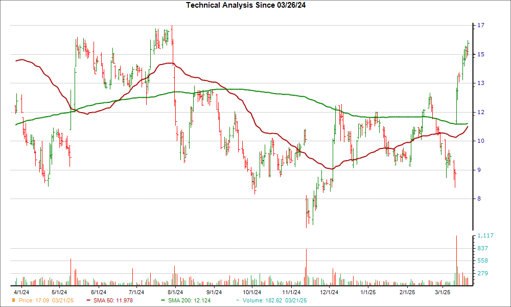This screenshot has width=511, height=307.
Task: Click the chart title 'Technical Analysis Since 03/26/24'
Action: (246, 5)
